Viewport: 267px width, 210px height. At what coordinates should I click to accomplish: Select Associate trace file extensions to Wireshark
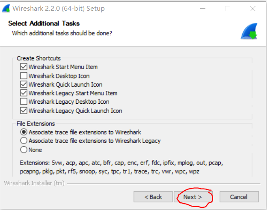(24, 132)
